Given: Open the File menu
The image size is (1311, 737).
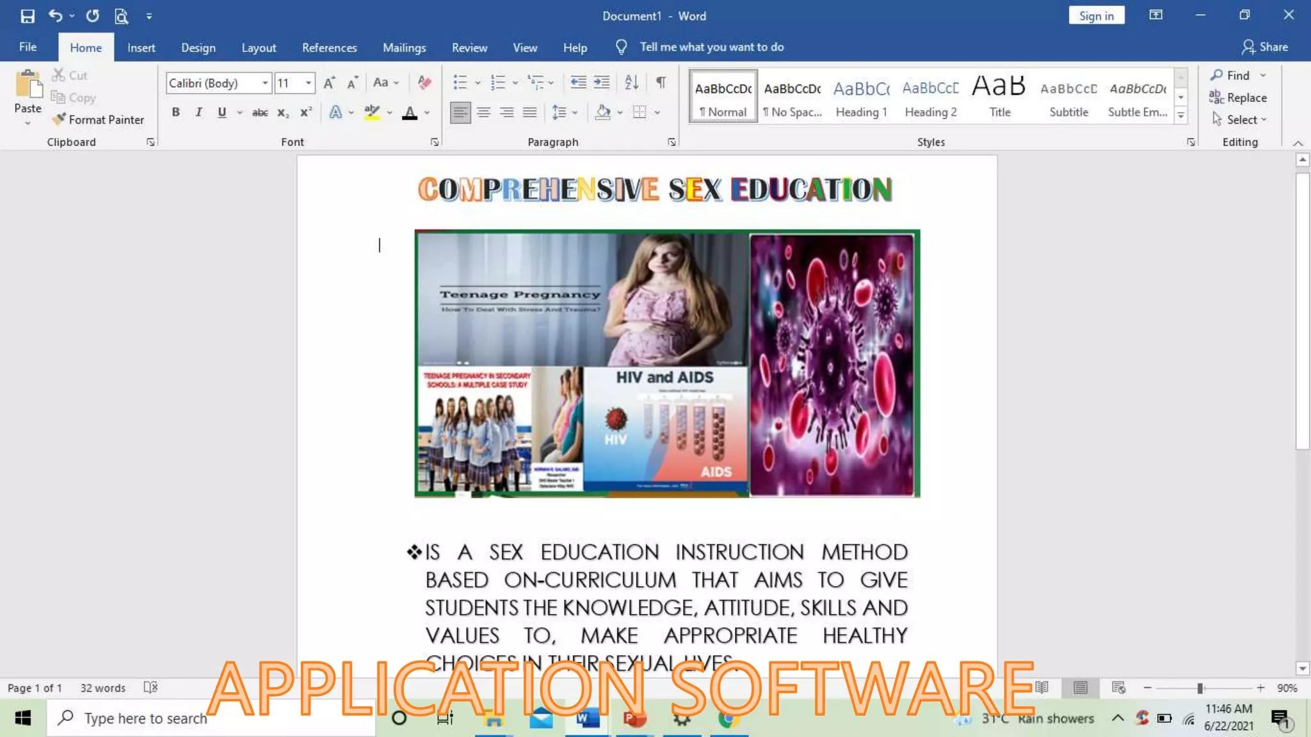Looking at the screenshot, I should [28, 47].
